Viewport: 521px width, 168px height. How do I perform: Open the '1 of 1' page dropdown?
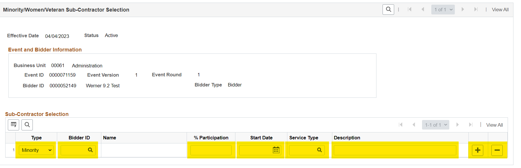point(443,10)
